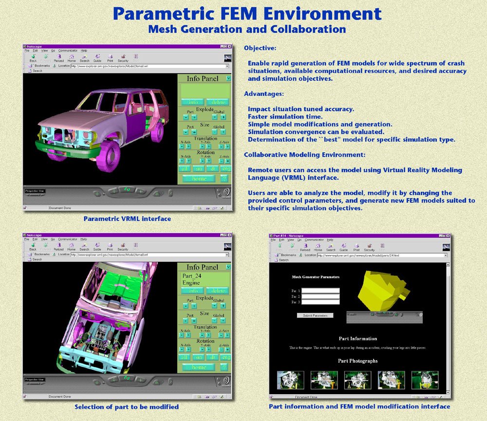487x421 pixels.
Task: Click the Par. 1 input field
Action: [x=320, y=291]
